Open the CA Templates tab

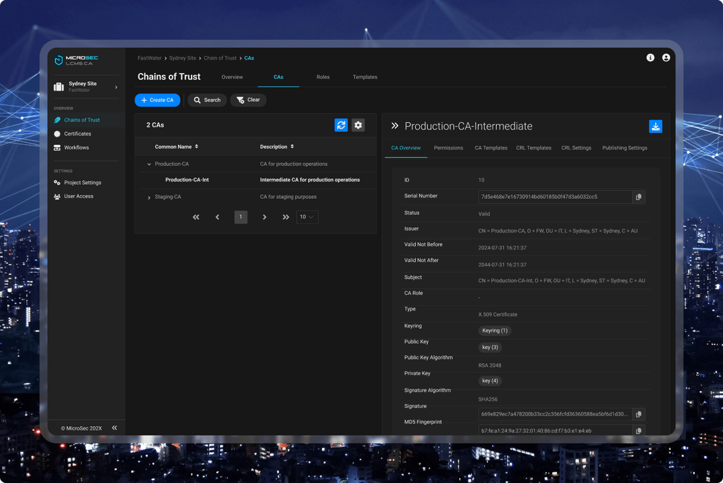[x=491, y=148]
